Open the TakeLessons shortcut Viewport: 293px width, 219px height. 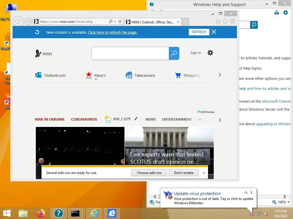[x=140, y=75]
